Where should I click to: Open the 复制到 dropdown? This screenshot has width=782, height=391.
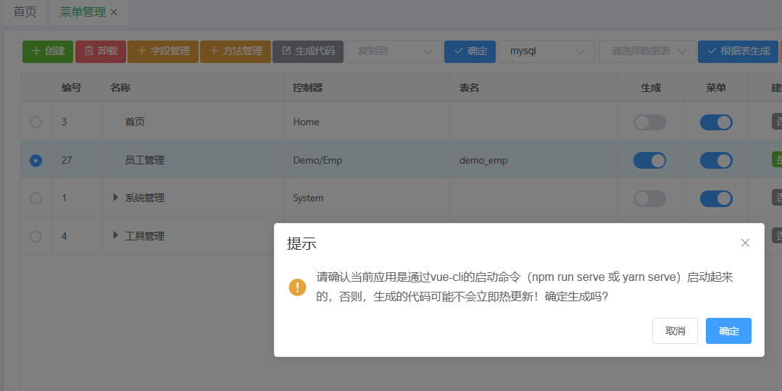point(394,51)
